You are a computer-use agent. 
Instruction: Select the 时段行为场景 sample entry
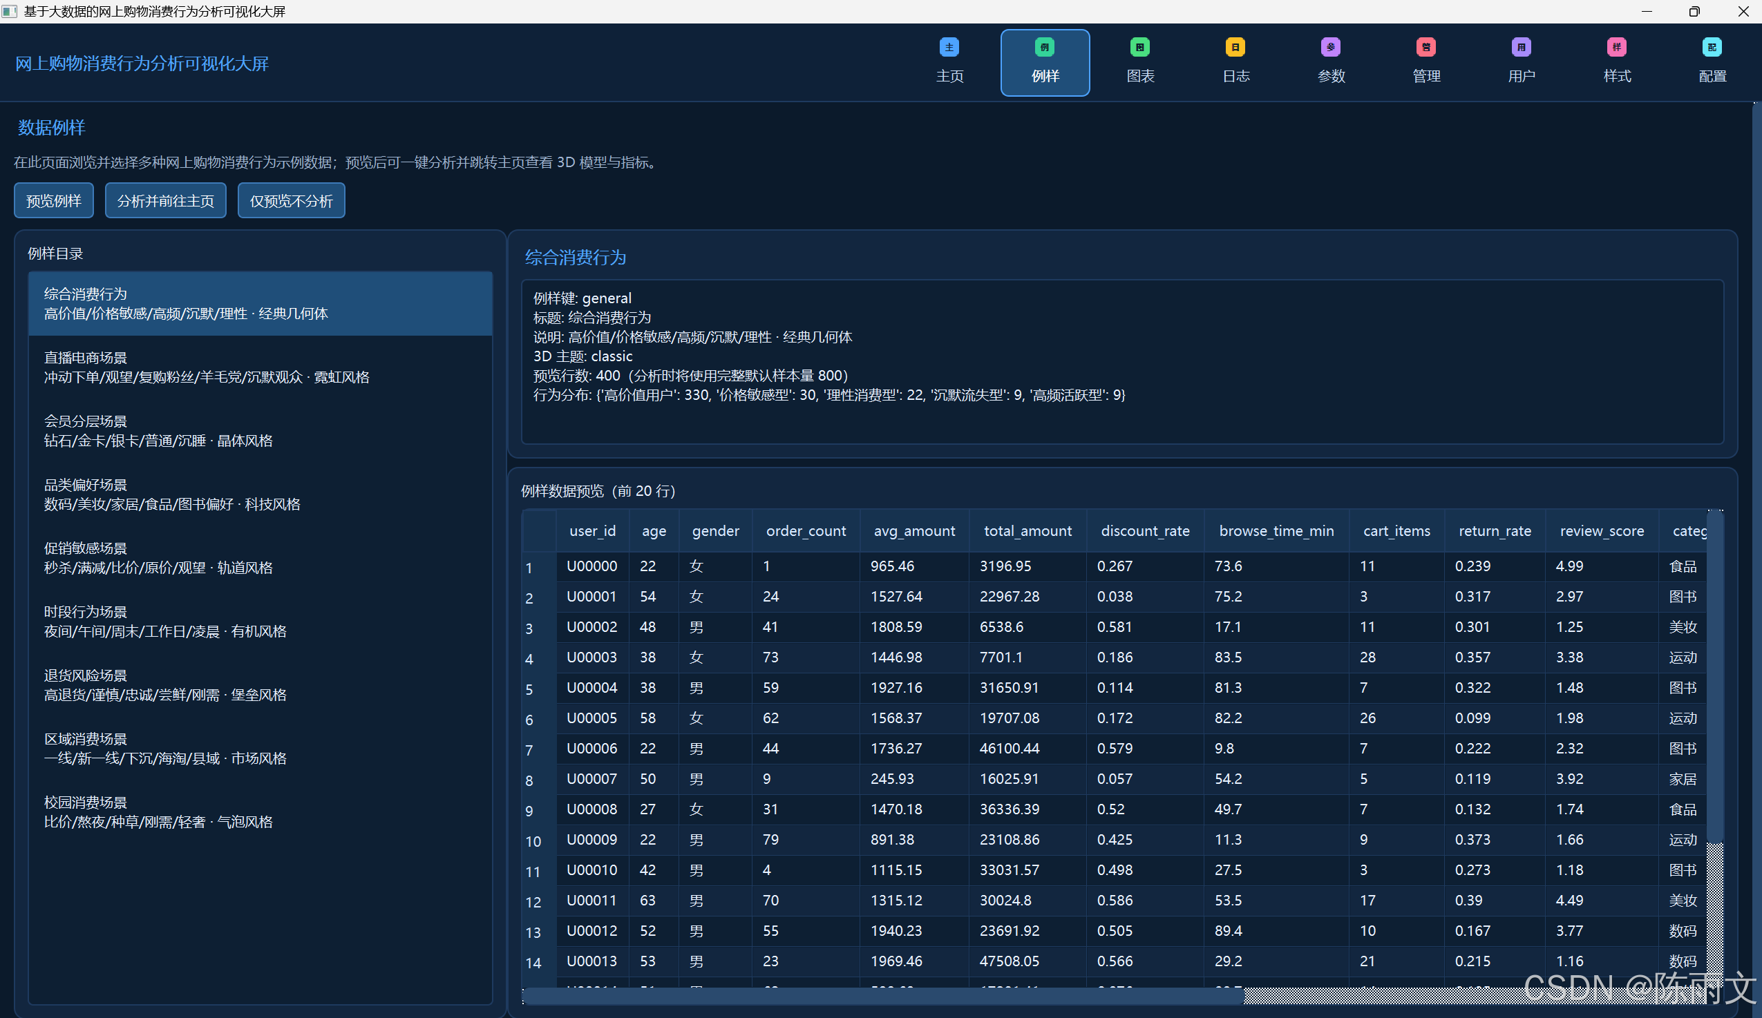coord(260,622)
